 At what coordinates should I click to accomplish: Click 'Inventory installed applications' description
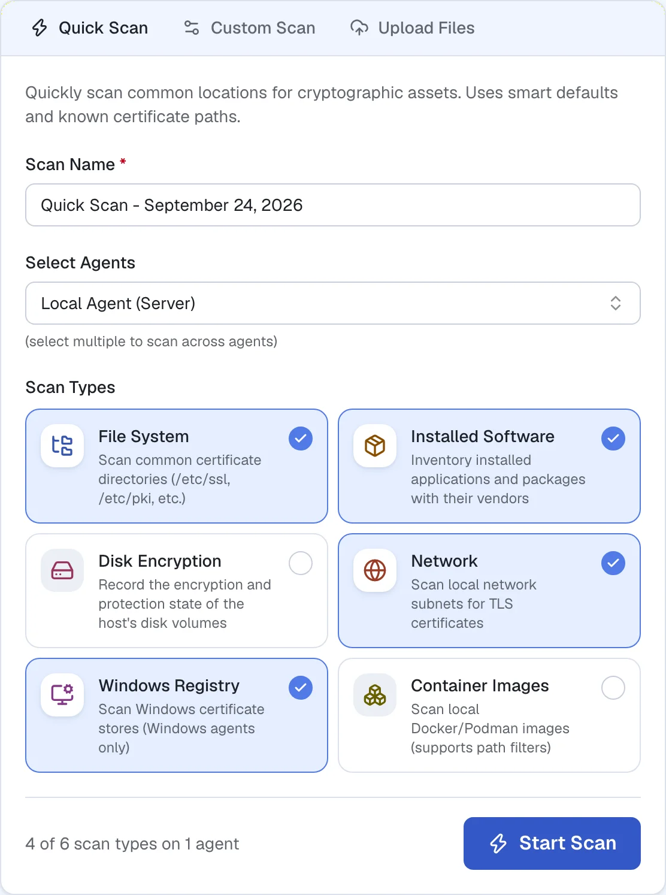(x=498, y=479)
